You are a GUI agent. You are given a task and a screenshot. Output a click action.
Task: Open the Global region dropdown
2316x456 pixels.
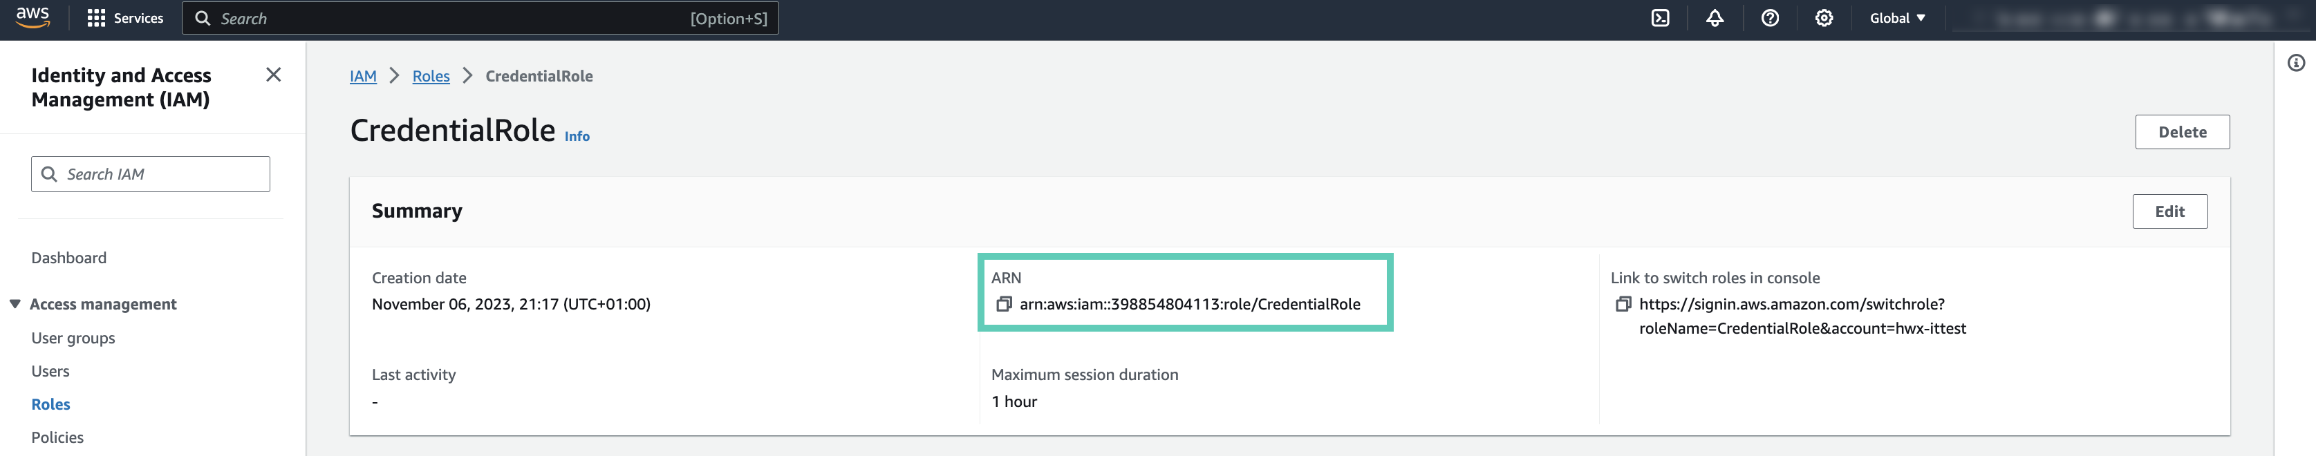pos(1897,18)
